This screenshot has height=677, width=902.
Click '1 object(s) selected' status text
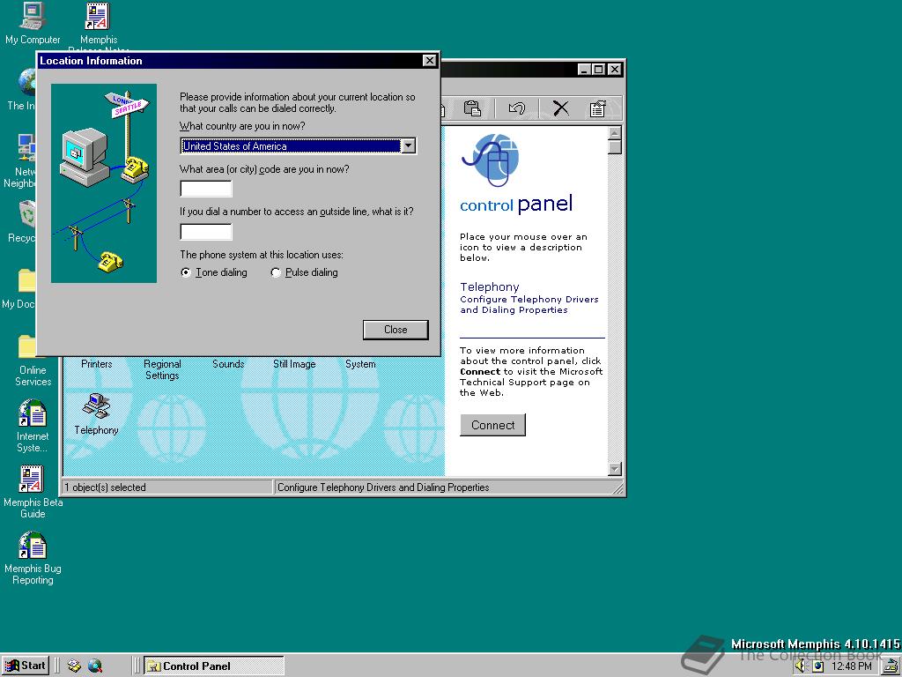pos(106,487)
